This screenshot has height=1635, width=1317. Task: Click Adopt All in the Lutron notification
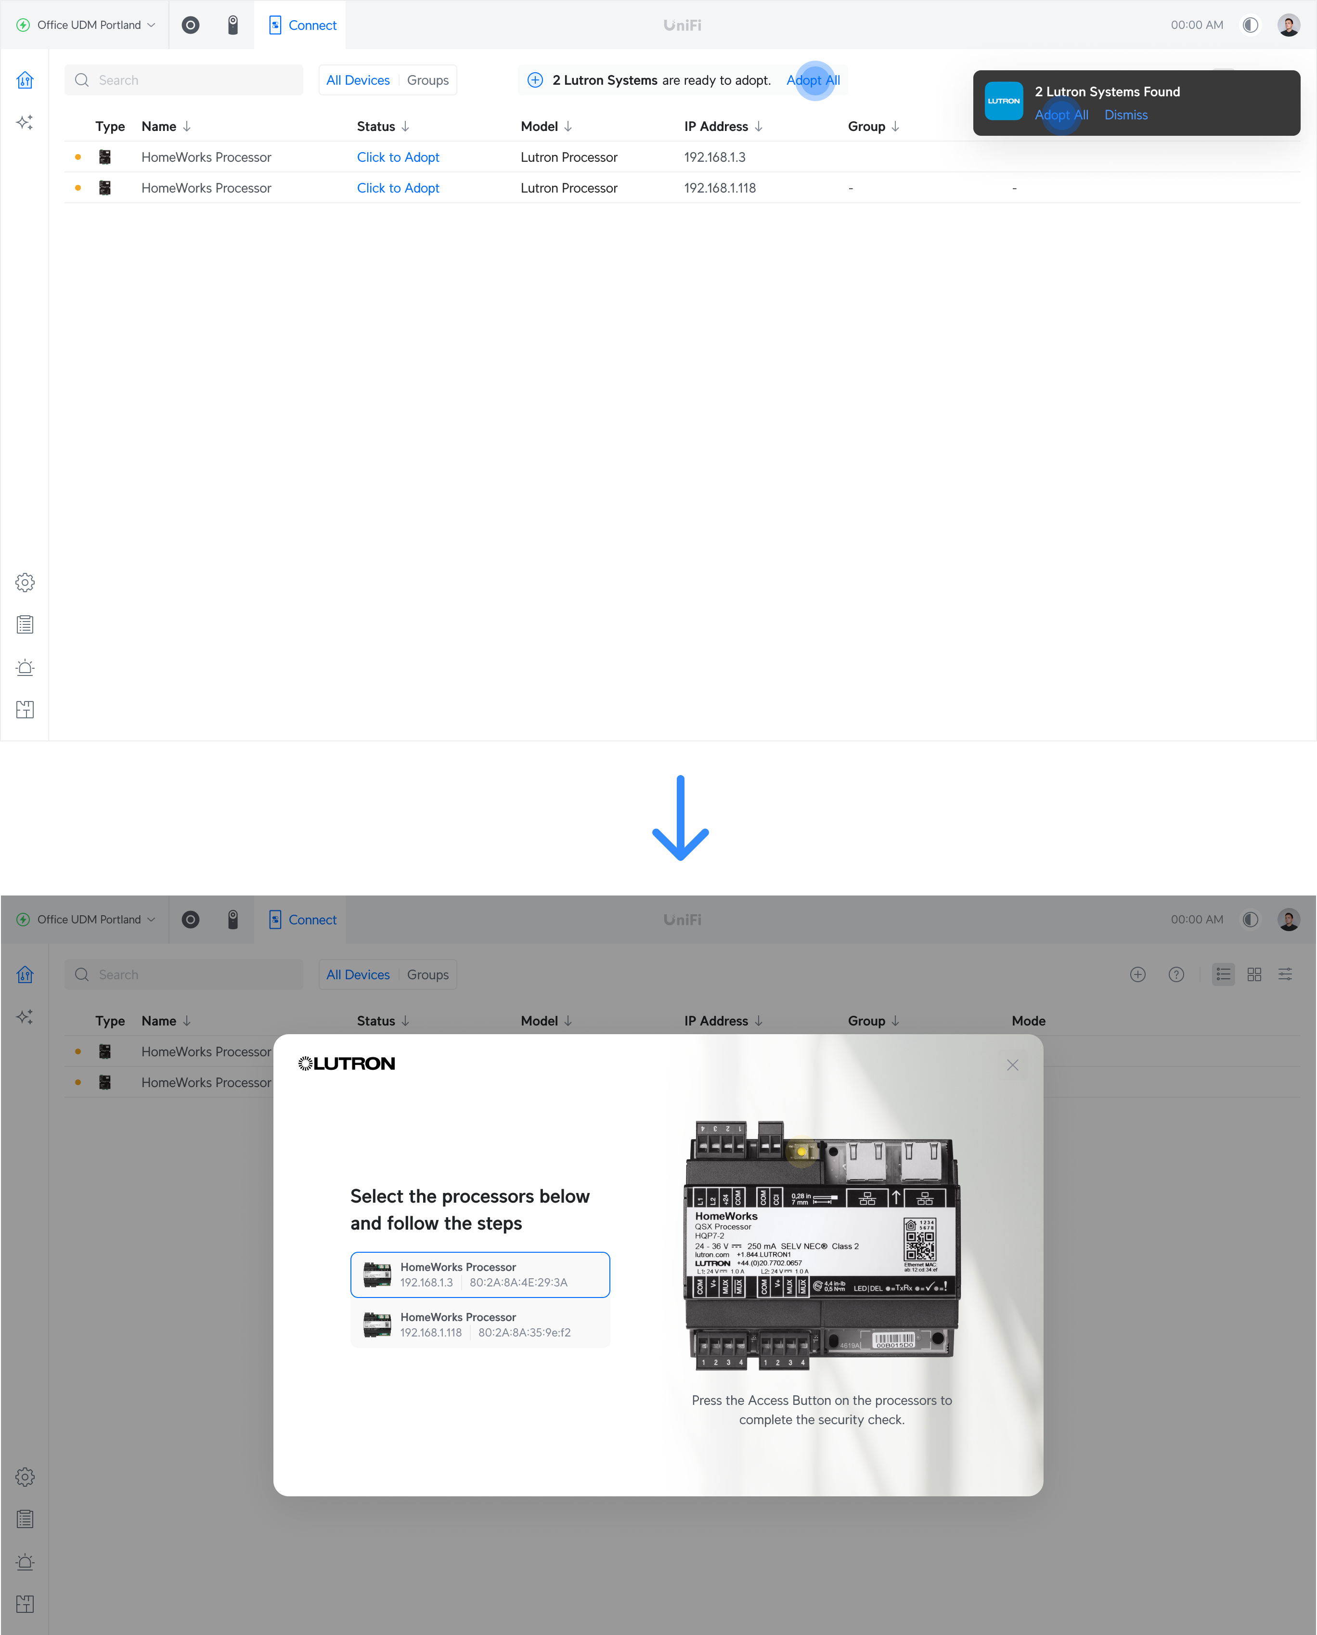point(1060,116)
